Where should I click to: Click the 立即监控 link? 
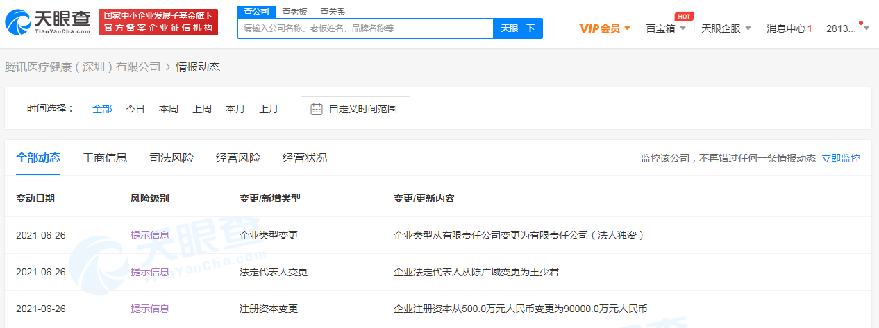(x=841, y=158)
